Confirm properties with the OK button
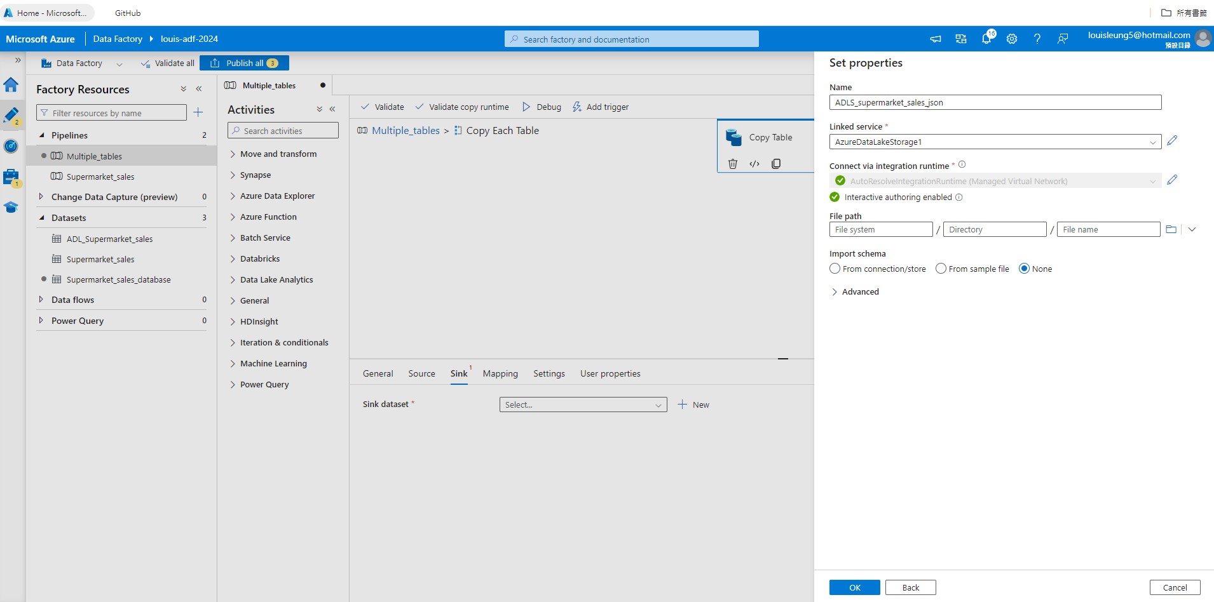The width and height of the screenshot is (1214, 602). 854,587
